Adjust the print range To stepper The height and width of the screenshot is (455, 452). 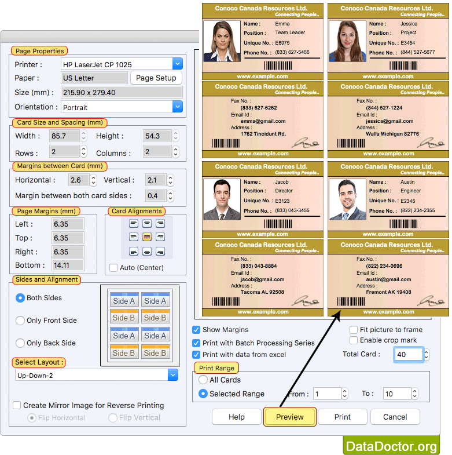[x=414, y=394]
